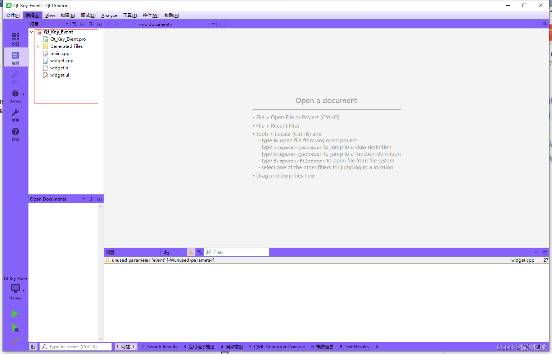
Task: Collapse the Qt_Key_Event project tree
Action: click(32, 32)
